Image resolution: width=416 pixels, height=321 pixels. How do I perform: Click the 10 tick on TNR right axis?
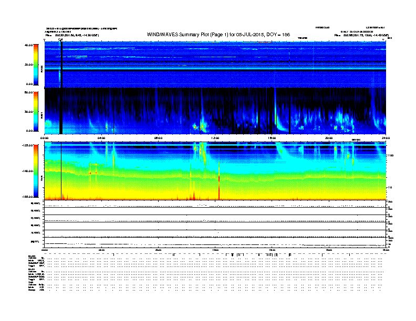390,187
